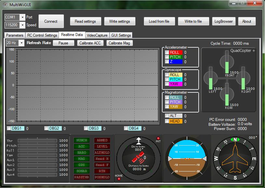Enable the HEAD graph checkbox
The height and width of the screenshot is (188, 265).
click(x=167, y=121)
